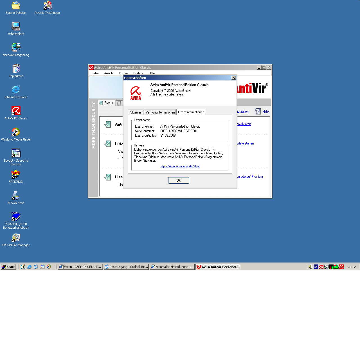The height and width of the screenshot is (338, 360).
Task: Select the AntiVir PE Classic desktop shortcut
Action: click(x=16, y=113)
